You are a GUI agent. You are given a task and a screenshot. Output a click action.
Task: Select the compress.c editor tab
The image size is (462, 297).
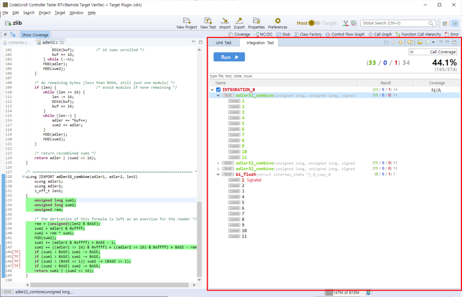[18, 42]
